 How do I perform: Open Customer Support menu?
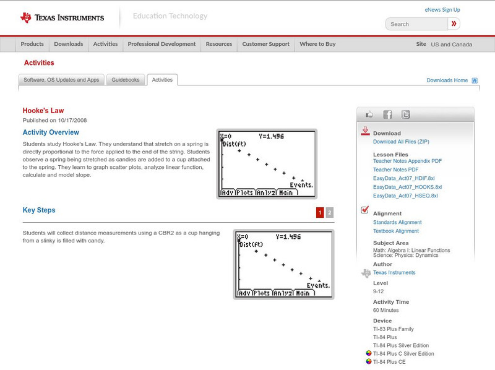click(266, 44)
